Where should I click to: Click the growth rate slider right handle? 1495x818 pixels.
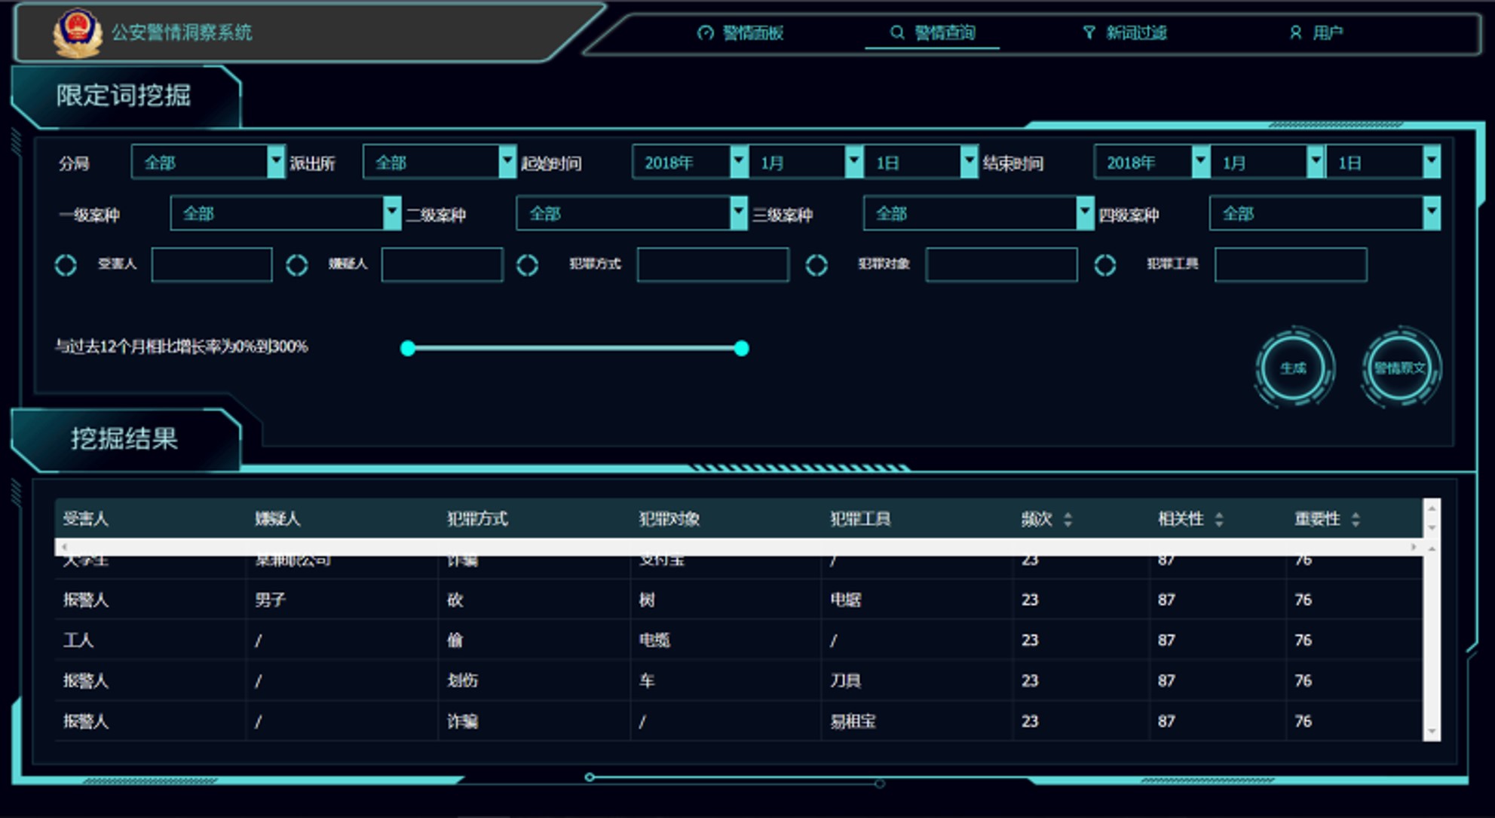[742, 348]
